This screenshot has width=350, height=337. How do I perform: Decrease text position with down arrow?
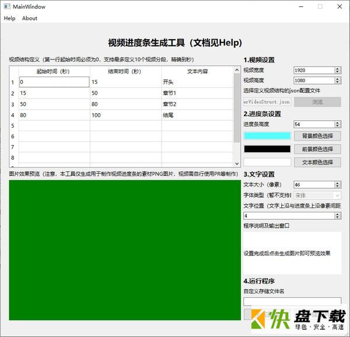(x=338, y=217)
